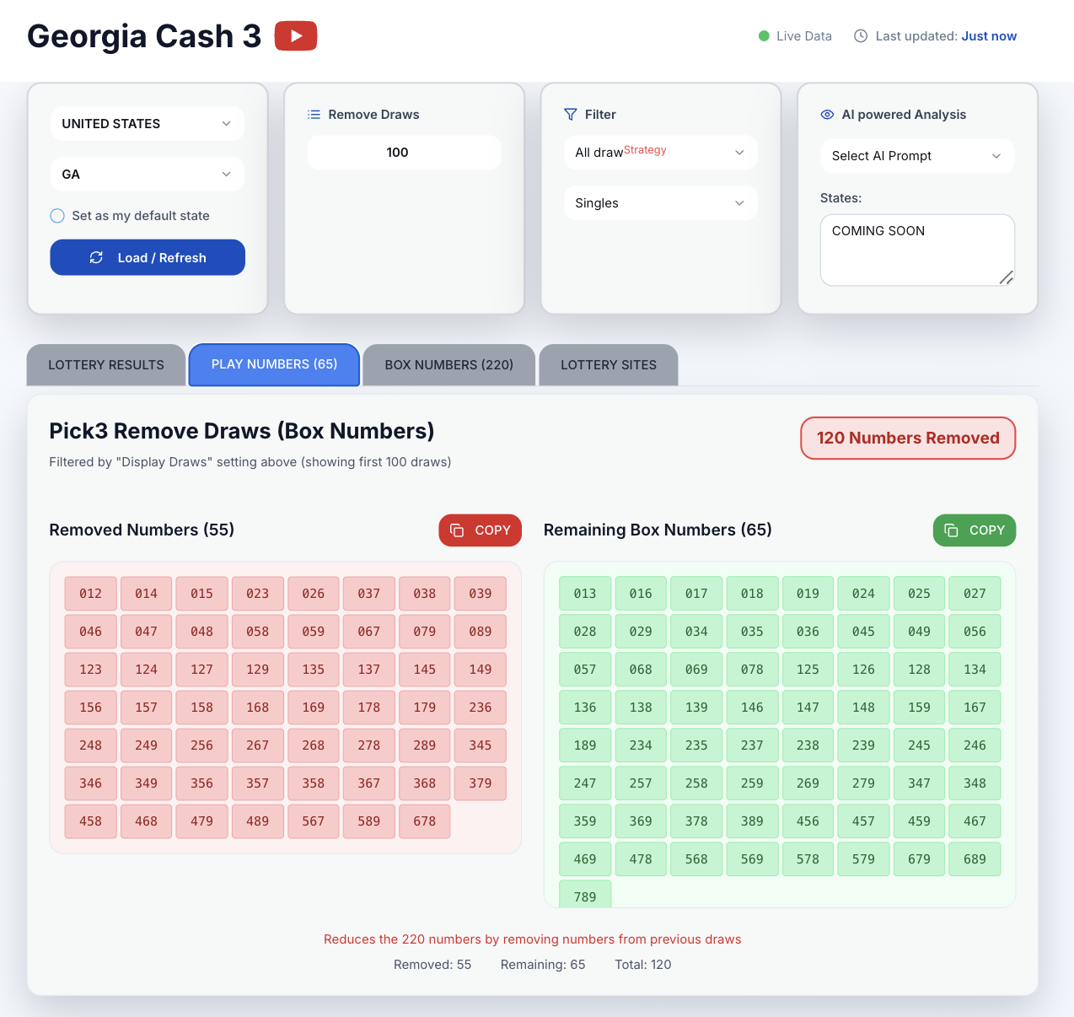Open the All draw strategy dropdown
The height and width of the screenshot is (1017, 1074).
[661, 153]
